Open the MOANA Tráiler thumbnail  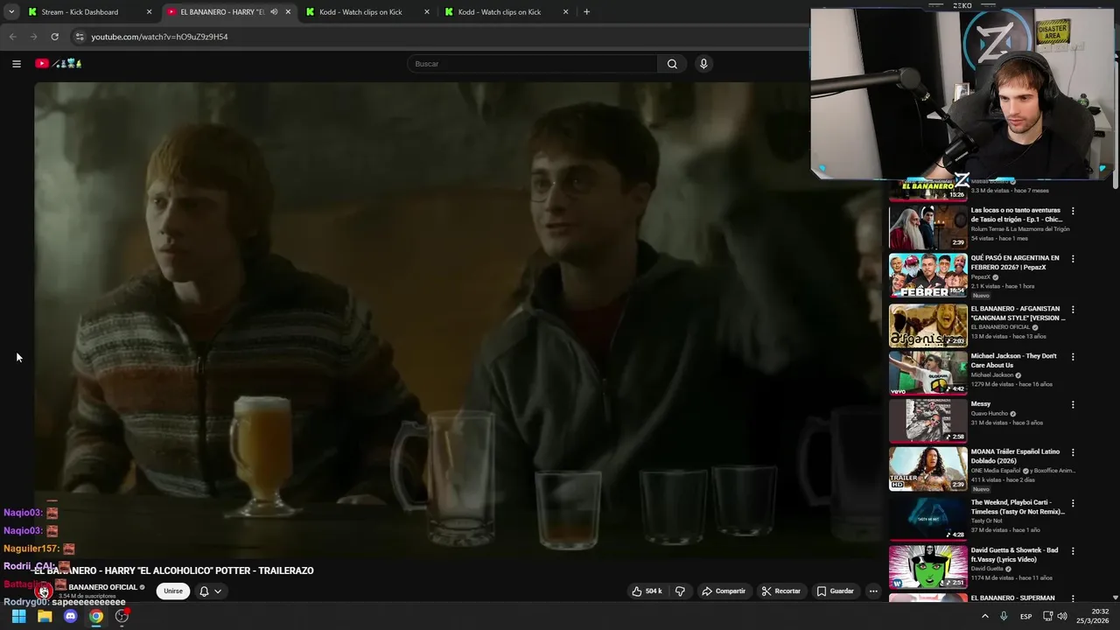coord(928,469)
